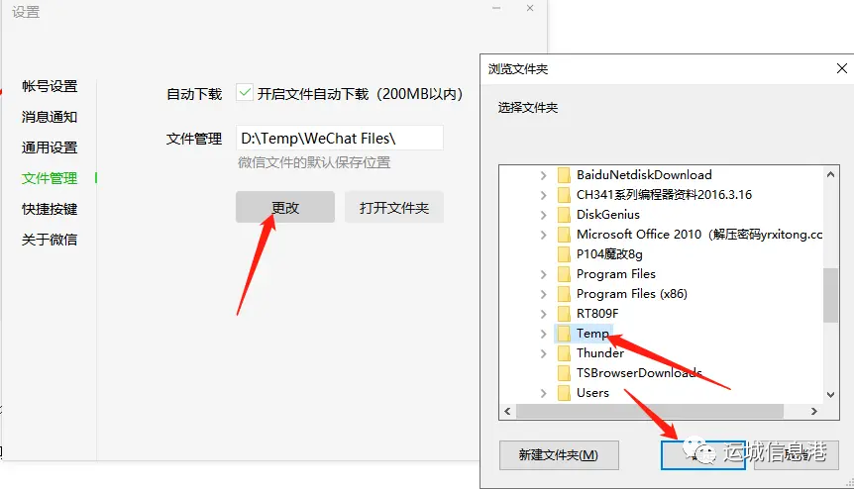Select 文件管理 in settings sidebar
Image resolution: width=854 pixels, height=489 pixels.
[x=50, y=178]
